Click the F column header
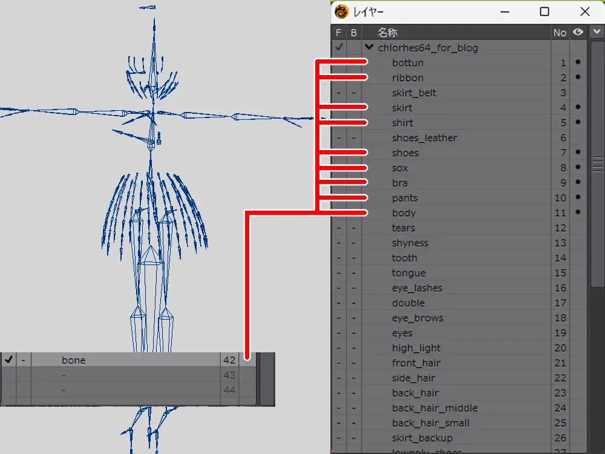Viewport: 605px width, 454px height. (339, 32)
